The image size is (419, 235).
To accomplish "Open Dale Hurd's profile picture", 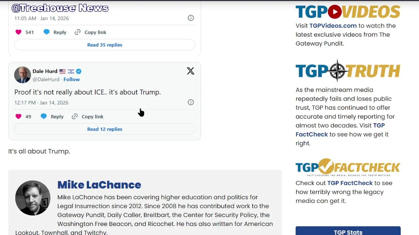I will click(22, 75).
